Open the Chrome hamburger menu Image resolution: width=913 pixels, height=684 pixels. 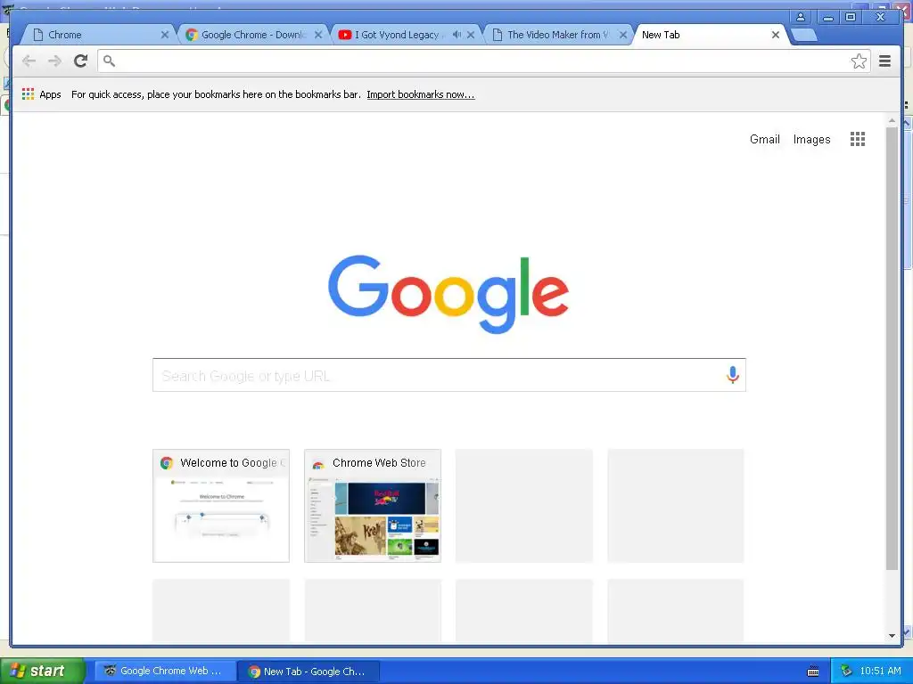click(884, 61)
